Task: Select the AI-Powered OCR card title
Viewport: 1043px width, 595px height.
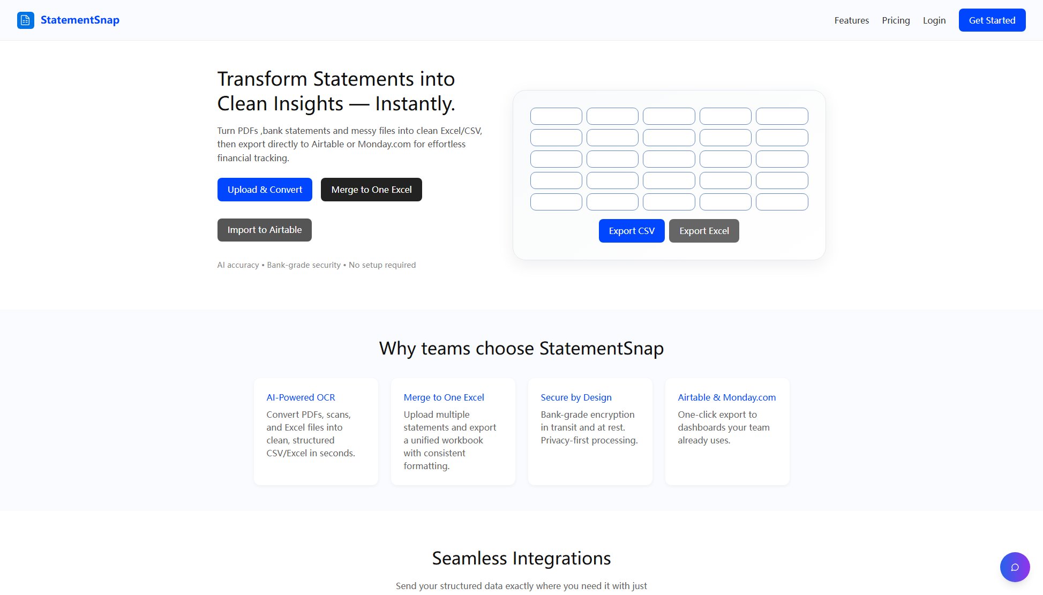Action: point(301,397)
